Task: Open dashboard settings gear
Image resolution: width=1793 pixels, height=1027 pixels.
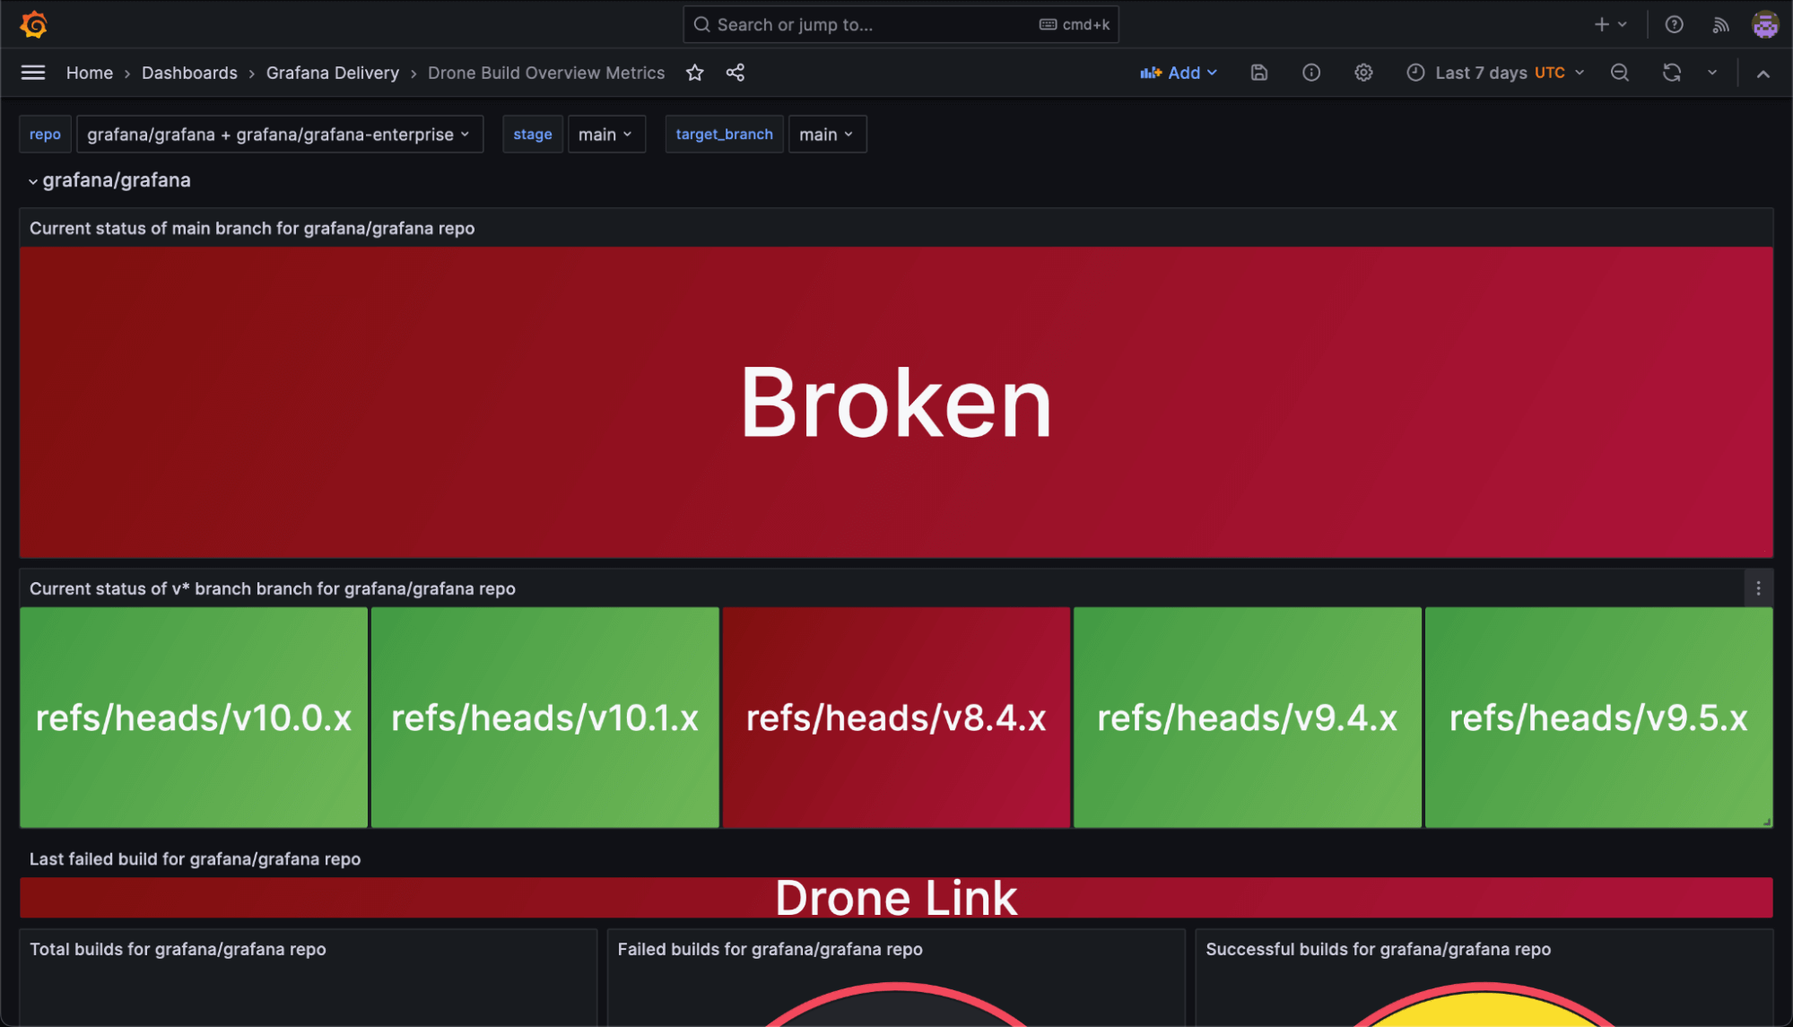Action: point(1363,73)
